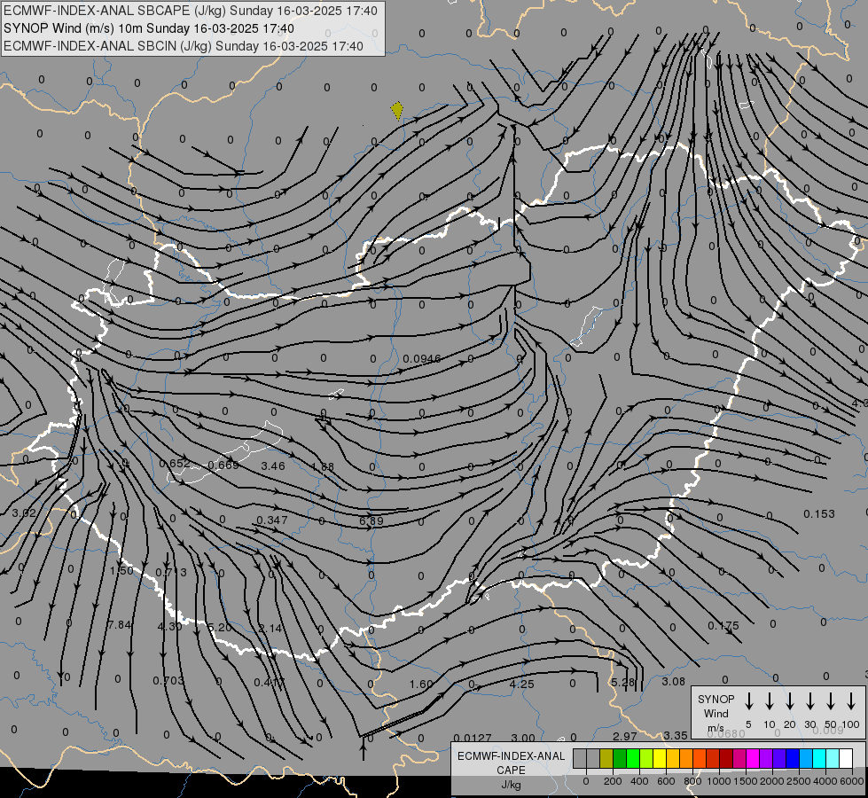Viewport: 868px width, 798px height.
Task: Select the SYNOP Wind 10m header line
Action: 149,28
